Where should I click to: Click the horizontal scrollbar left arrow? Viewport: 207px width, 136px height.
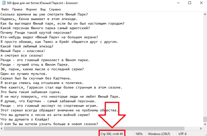2,128
